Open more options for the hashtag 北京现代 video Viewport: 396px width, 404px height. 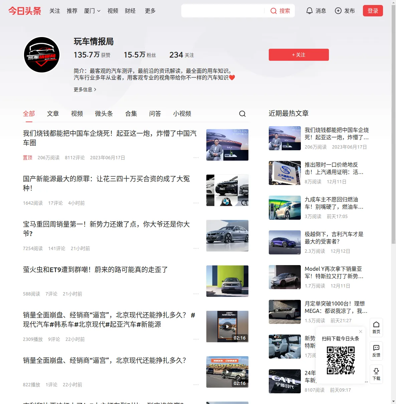[196, 339]
